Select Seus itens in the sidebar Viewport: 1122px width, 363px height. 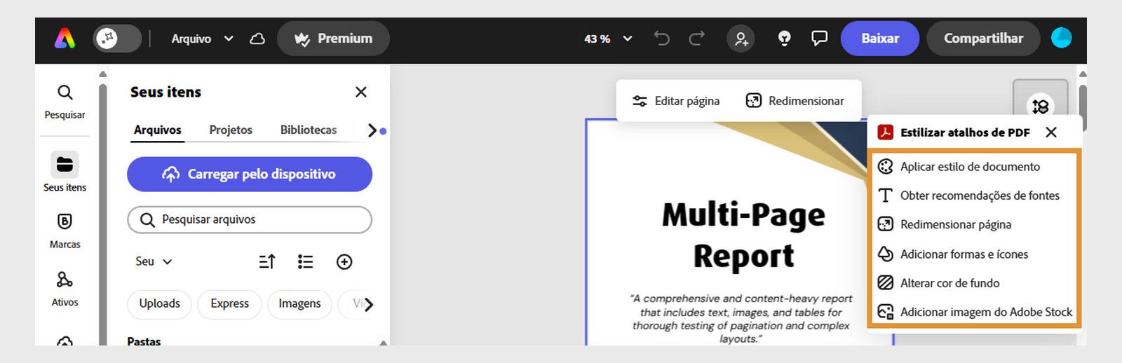[65, 172]
